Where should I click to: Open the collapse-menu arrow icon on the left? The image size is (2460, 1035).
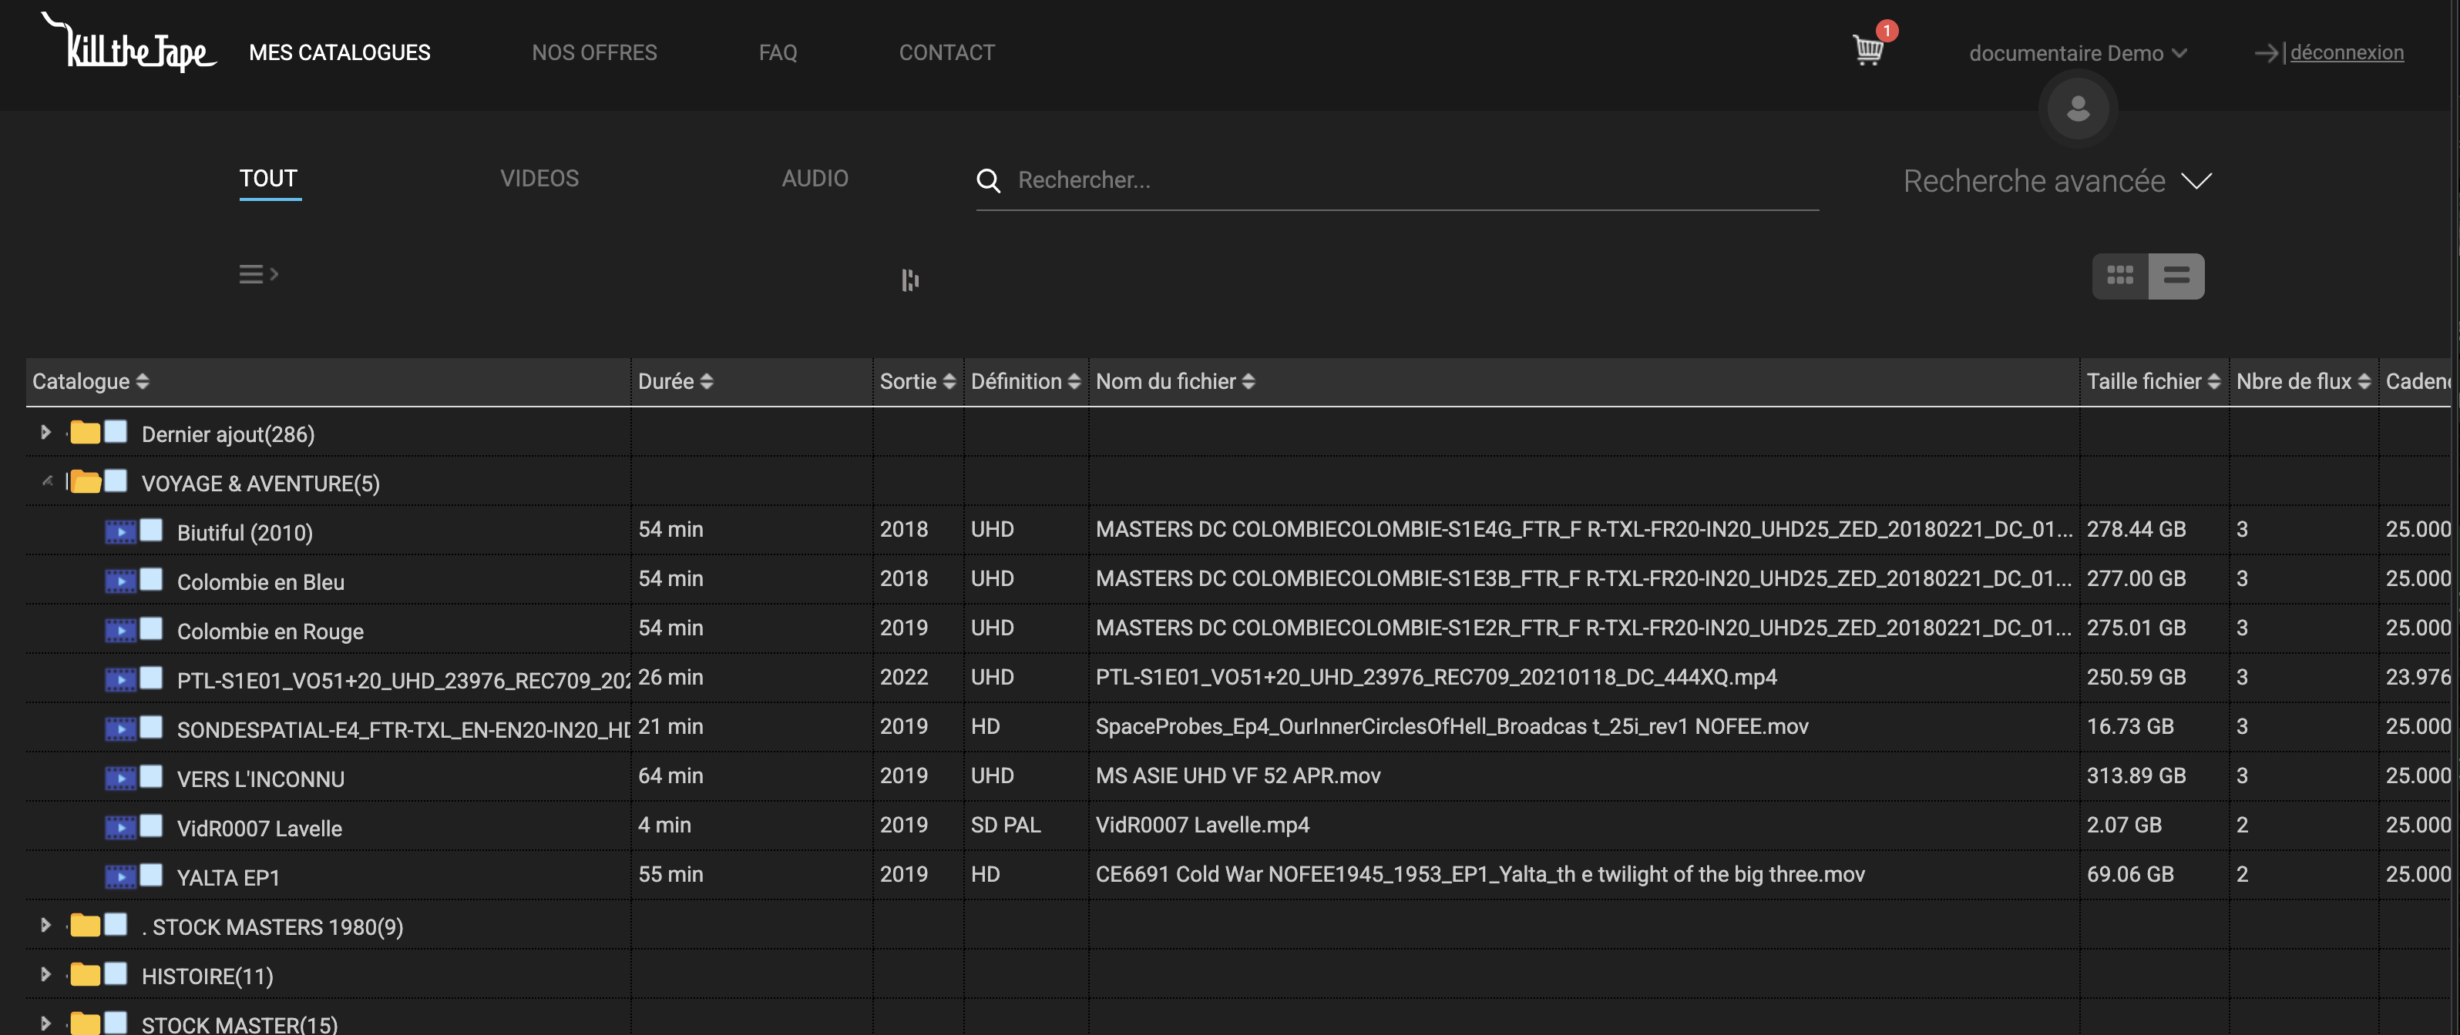[257, 274]
